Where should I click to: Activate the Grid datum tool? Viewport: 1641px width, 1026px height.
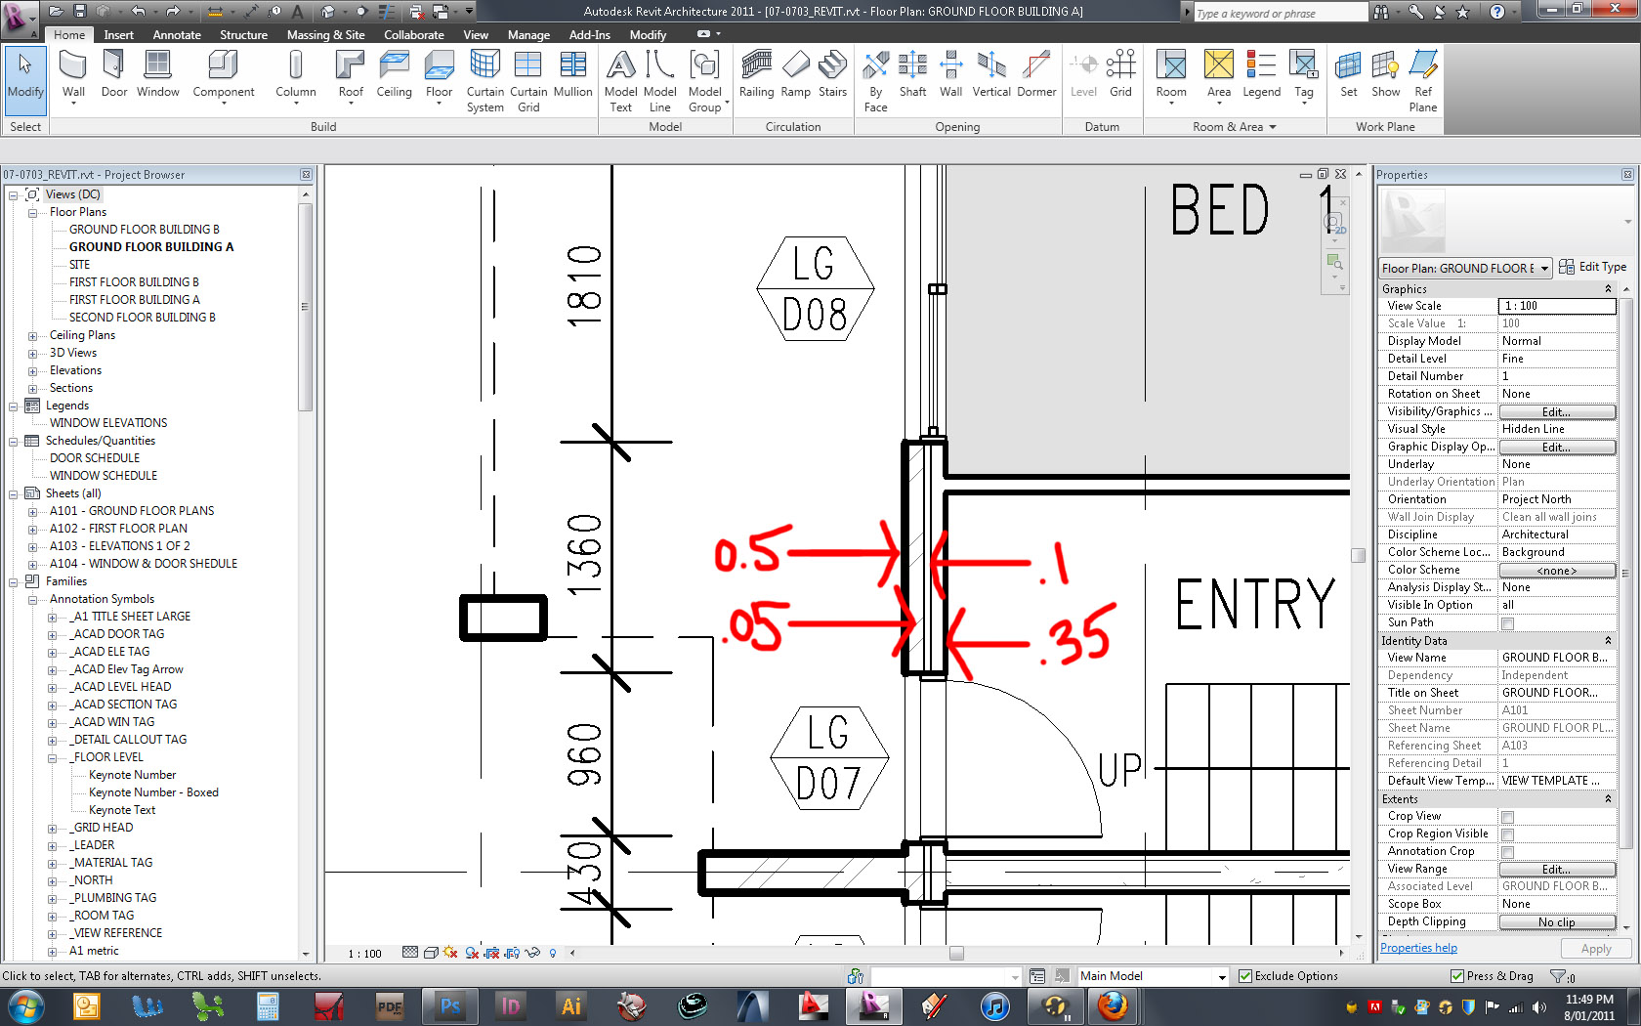(1120, 76)
